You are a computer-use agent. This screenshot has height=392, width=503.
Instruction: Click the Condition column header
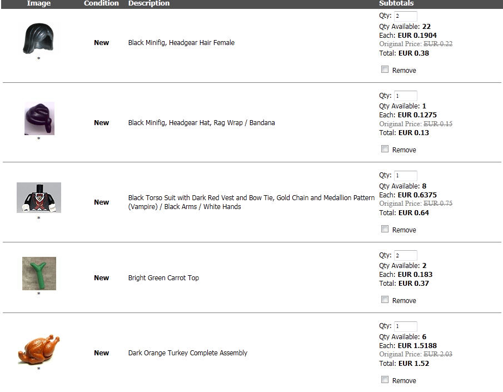pyautogui.click(x=101, y=3)
